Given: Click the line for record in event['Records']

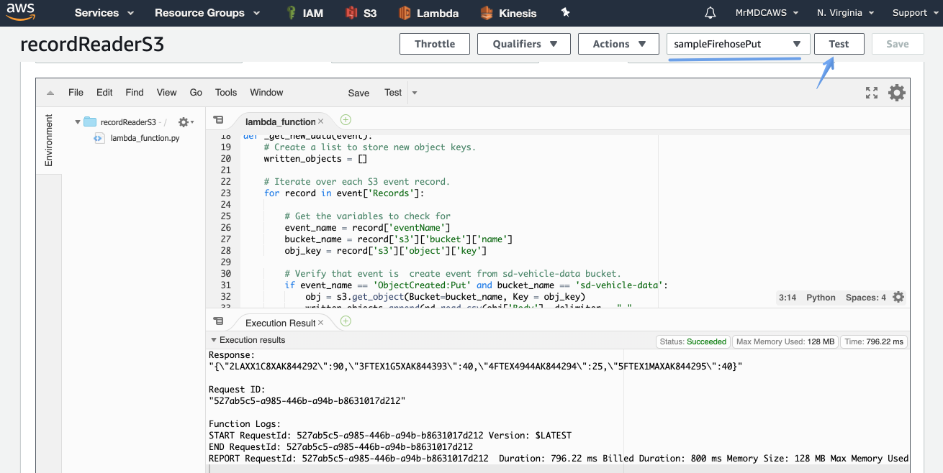Looking at the screenshot, I should 344,193.
